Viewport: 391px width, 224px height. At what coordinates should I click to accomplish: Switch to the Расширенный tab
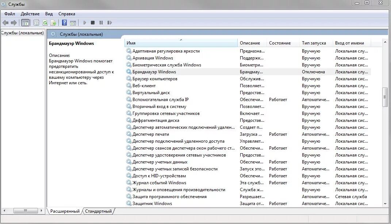(x=65, y=211)
